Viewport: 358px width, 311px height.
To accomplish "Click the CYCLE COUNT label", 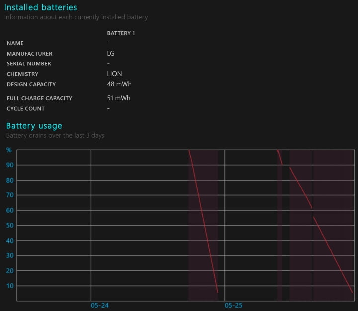I will pyautogui.click(x=26, y=109).
